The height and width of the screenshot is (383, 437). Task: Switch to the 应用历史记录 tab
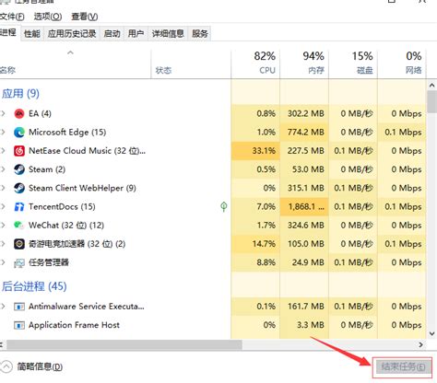pyautogui.click(x=72, y=33)
